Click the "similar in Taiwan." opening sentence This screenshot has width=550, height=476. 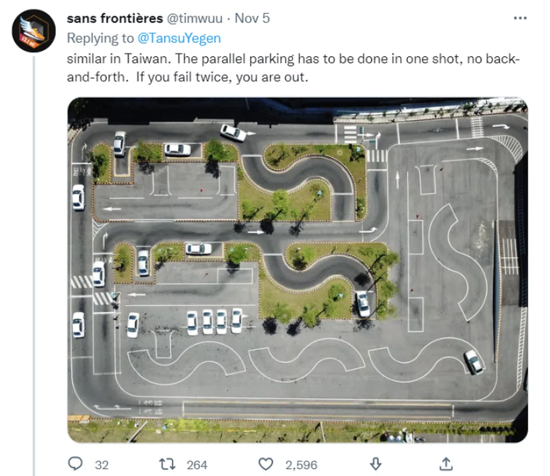pyautogui.click(x=119, y=59)
